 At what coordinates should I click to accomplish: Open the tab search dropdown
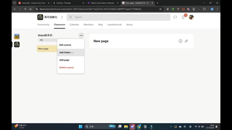14,3
